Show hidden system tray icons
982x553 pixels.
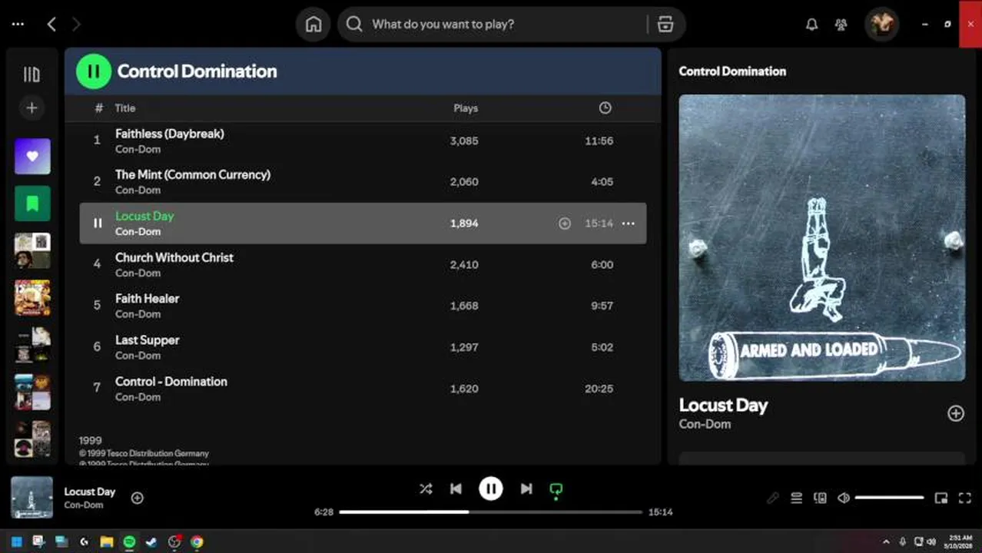[886, 541]
